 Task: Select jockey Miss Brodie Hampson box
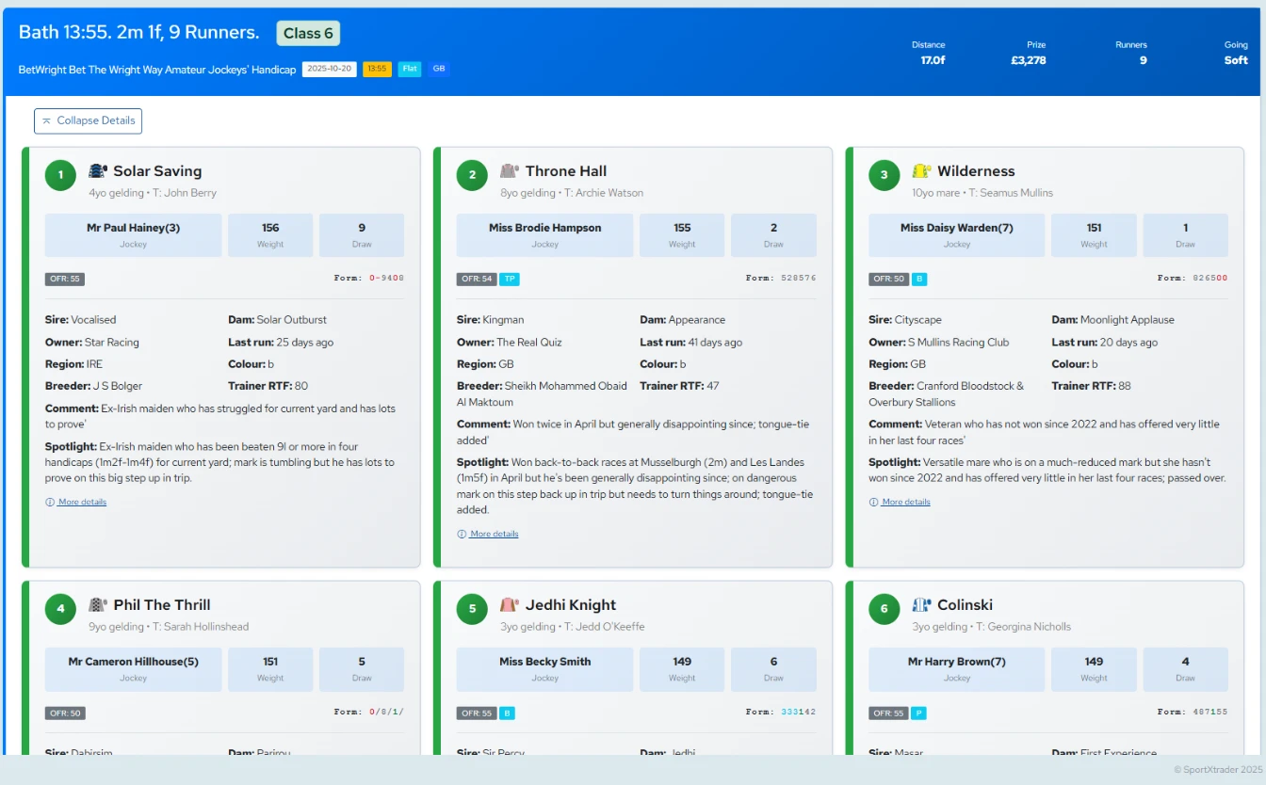point(544,234)
